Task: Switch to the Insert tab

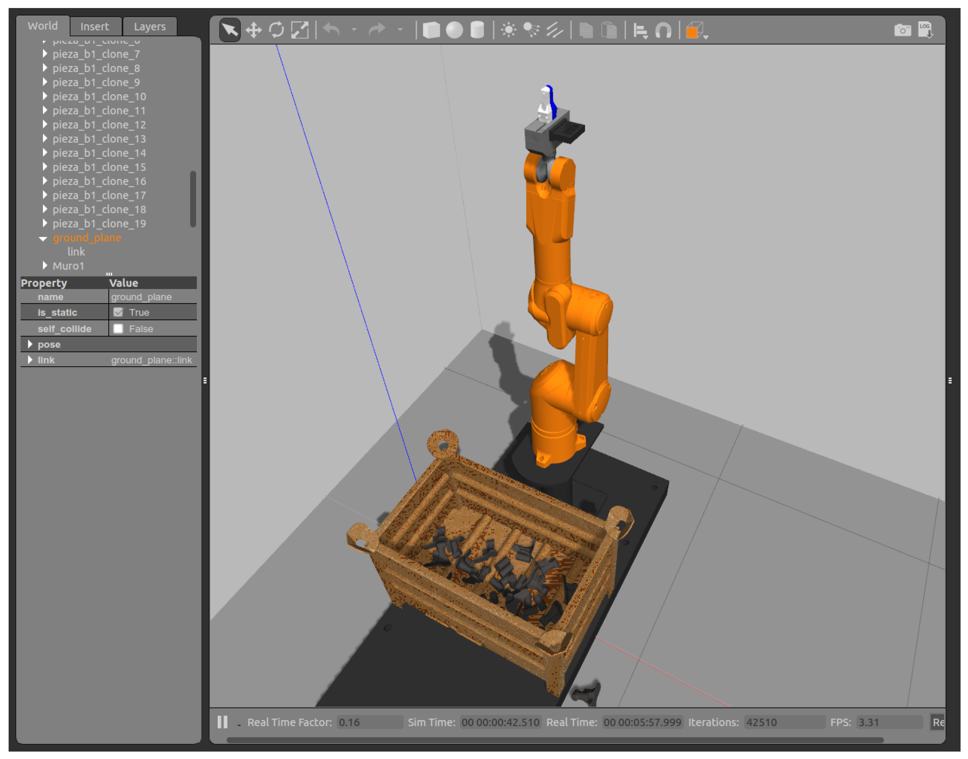Action: click(x=94, y=27)
